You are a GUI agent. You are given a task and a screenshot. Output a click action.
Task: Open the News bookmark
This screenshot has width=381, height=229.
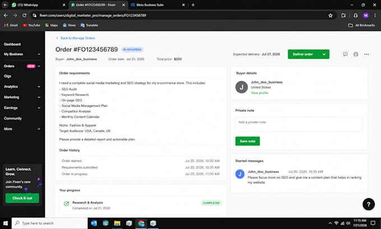(x=69, y=25)
